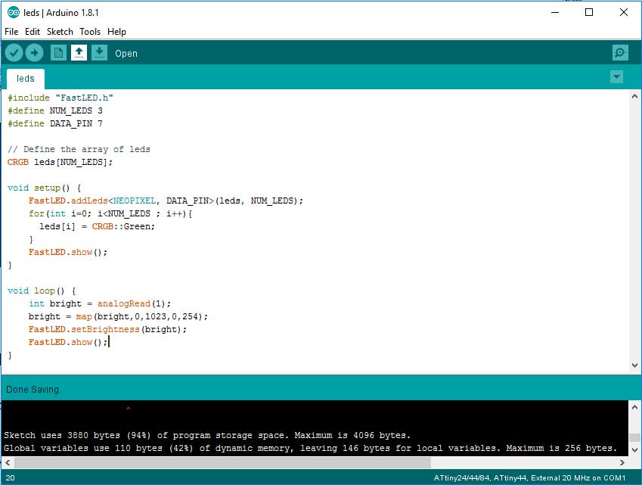Click the line number 20 in status bar
The height and width of the screenshot is (485, 642).
click(11, 477)
